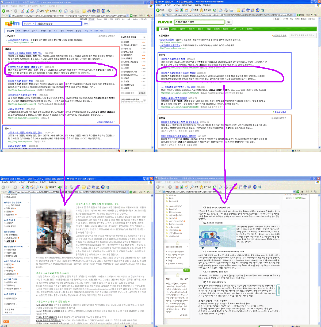Click 검색결과 만족도 설문 참여 button
Image resolution: width=321 pixels, height=327 pixels.
tap(303, 35)
